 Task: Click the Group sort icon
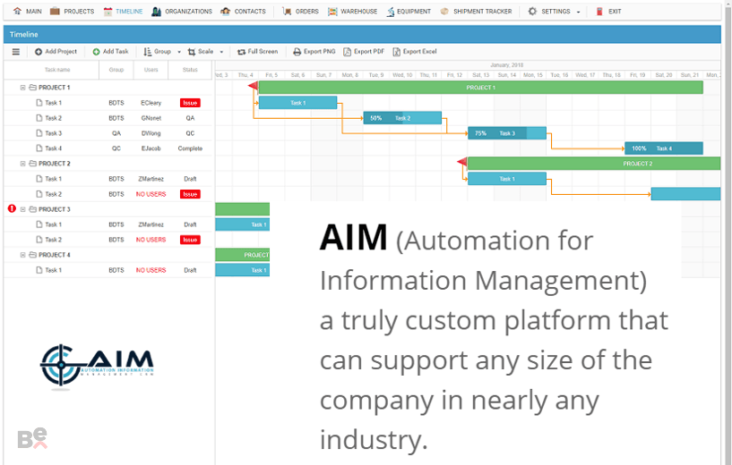(148, 52)
